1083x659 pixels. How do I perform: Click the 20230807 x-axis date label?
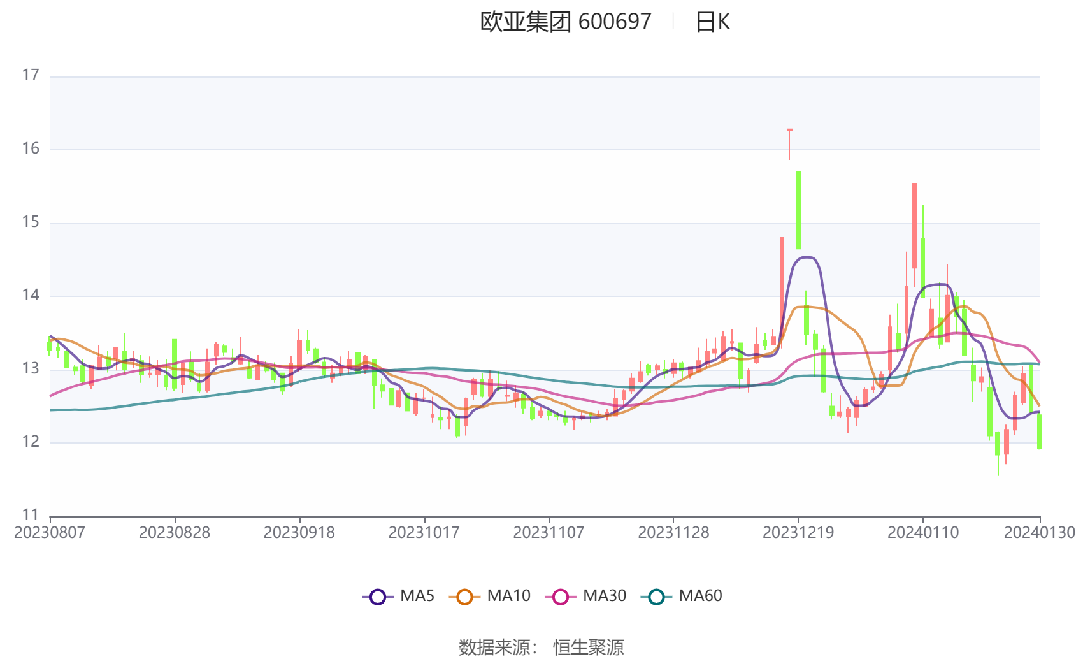tap(50, 533)
